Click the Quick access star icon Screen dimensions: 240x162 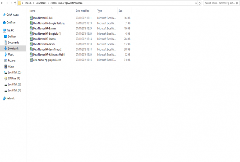point(4,15)
